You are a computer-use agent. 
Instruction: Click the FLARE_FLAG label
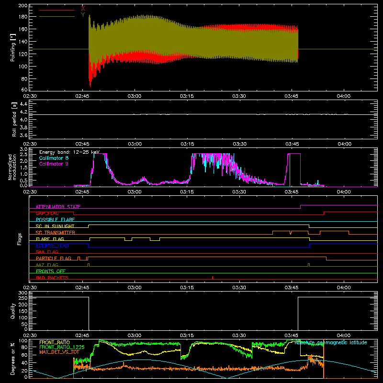pyautogui.click(x=50, y=239)
